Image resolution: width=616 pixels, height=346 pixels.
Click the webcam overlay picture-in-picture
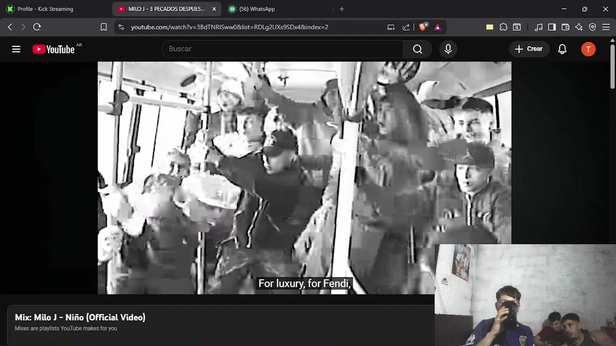(x=525, y=295)
